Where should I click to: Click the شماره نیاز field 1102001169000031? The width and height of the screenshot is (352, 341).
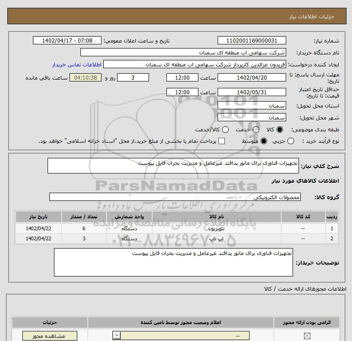[x=251, y=41]
